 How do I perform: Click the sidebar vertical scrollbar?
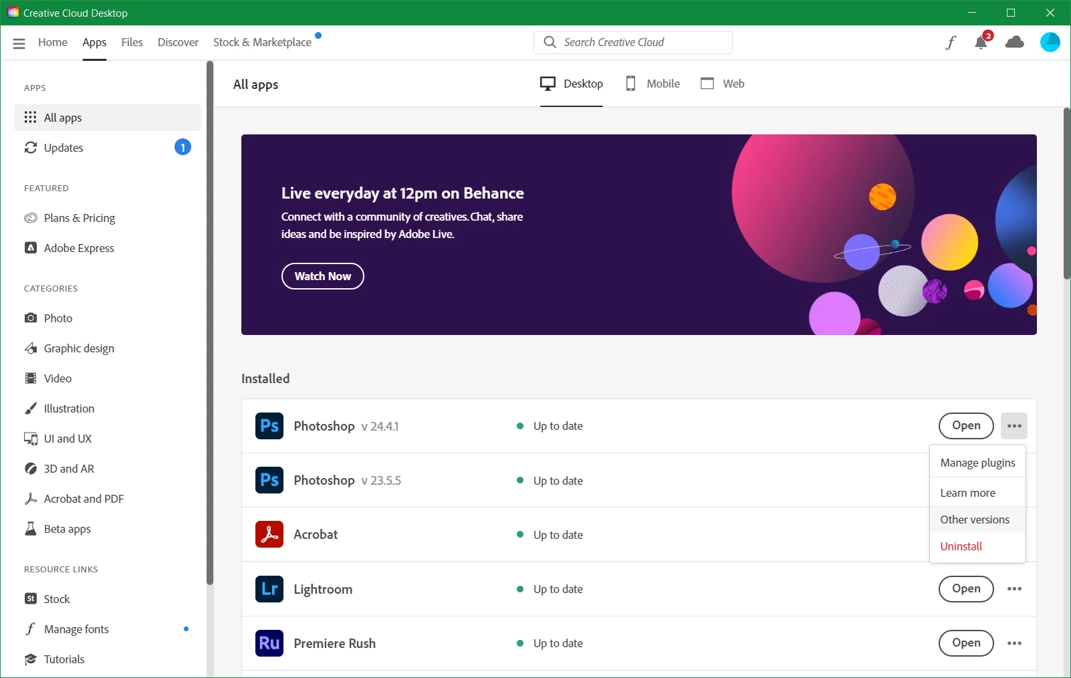tap(210, 324)
